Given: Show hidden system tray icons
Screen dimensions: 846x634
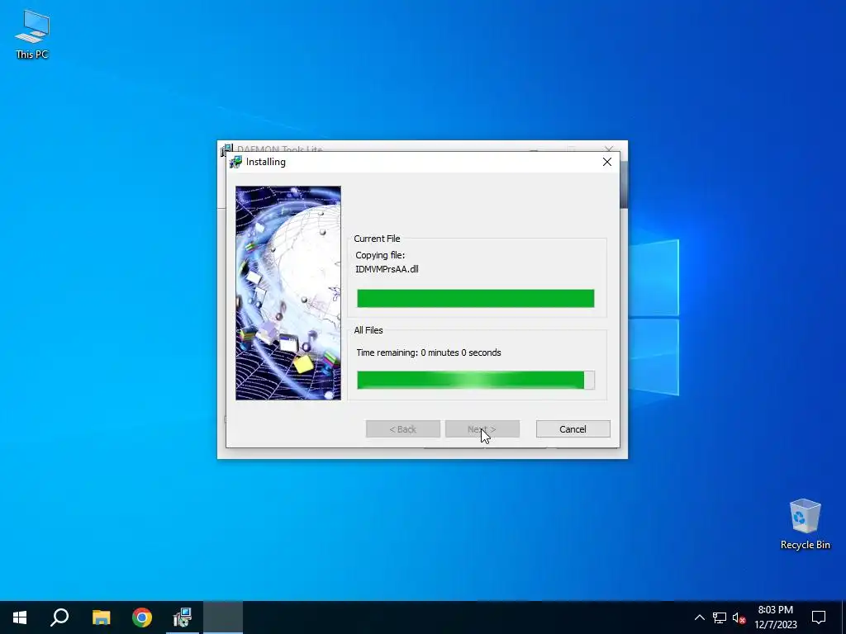Looking at the screenshot, I should (699, 617).
